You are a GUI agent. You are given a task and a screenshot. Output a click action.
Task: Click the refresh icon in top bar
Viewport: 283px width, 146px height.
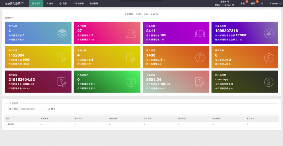click(262, 4)
